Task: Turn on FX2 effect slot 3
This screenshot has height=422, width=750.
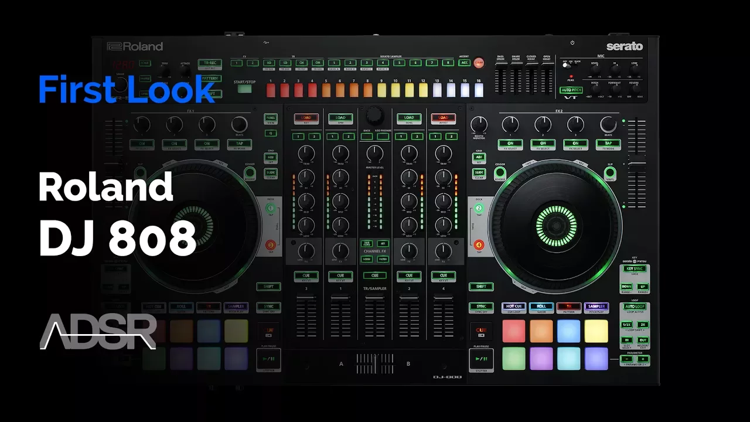Action: 576,143
